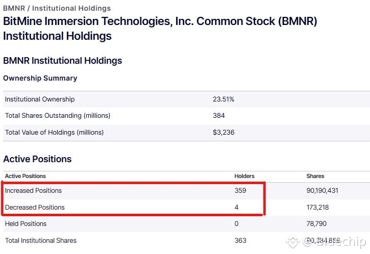Click the Total Institutional Shares row label

pyautogui.click(x=41, y=240)
